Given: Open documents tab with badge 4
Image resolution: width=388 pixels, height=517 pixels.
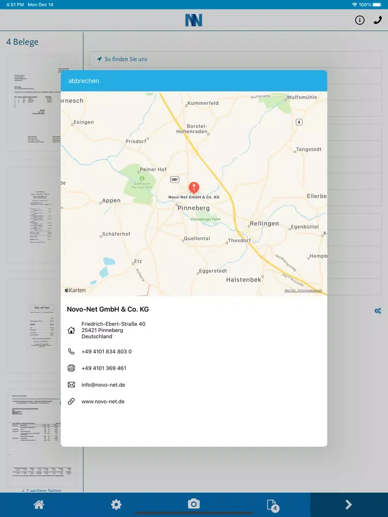Looking at the screenshot, I should (x=273, y=505).
